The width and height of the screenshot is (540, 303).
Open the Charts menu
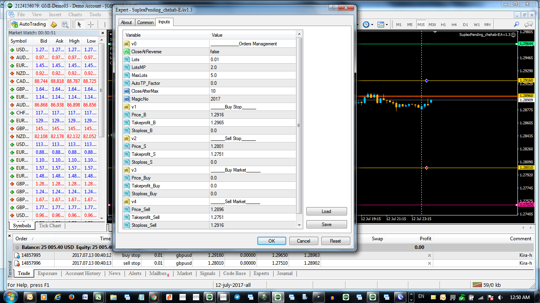(x=75, y=15)
